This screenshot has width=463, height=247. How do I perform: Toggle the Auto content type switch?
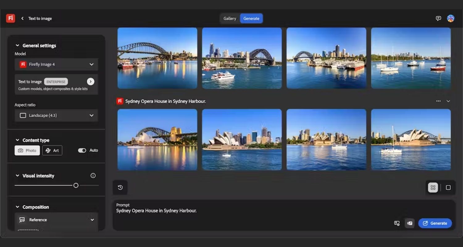[x=82, y=150]
